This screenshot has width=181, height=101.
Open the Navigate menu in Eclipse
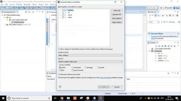[x=27, y=4]
